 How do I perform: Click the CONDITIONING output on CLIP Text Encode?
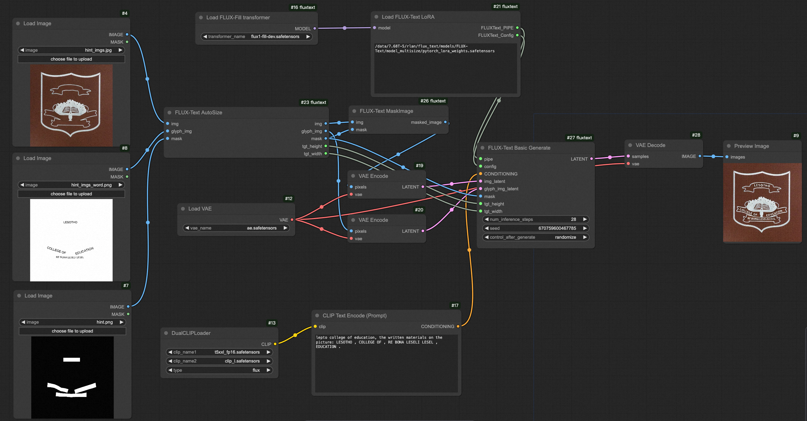click(458, 327)
